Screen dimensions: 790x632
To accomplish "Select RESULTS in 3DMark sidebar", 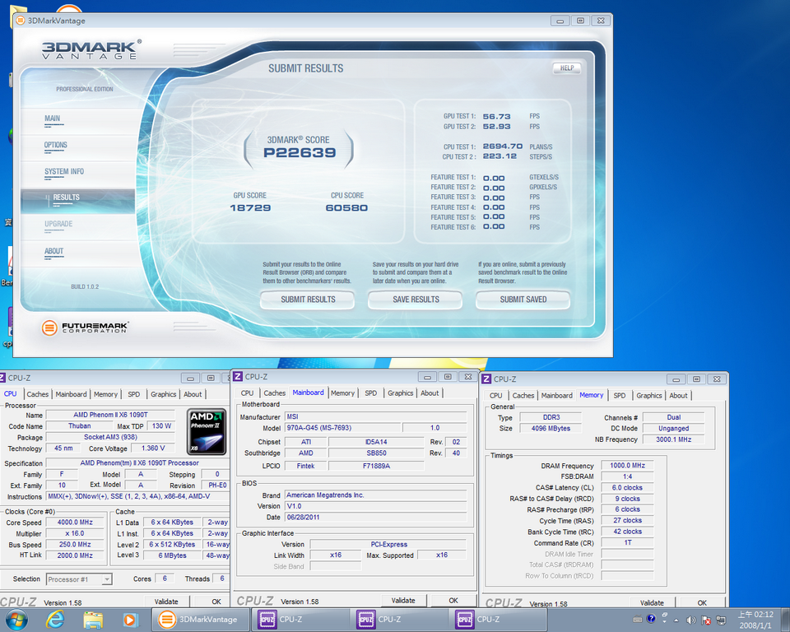I will 78,201.
